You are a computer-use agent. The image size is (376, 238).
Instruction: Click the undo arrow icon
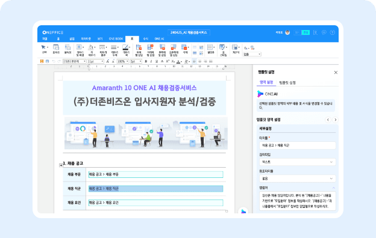click(54, 61)
